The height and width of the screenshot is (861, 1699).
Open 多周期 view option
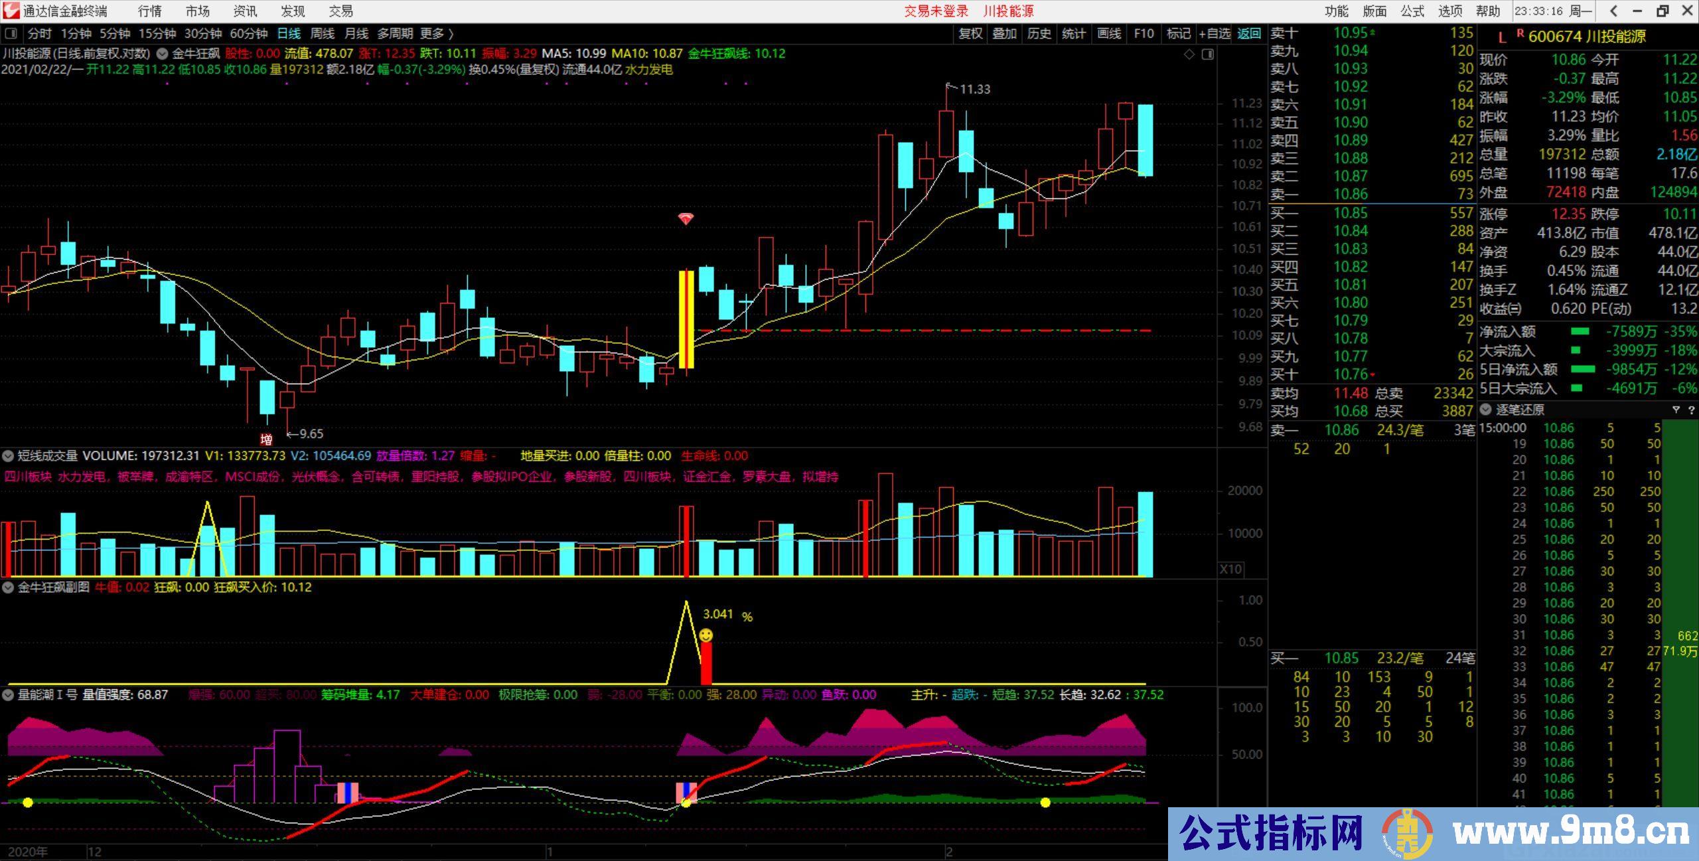pos(395,34)
